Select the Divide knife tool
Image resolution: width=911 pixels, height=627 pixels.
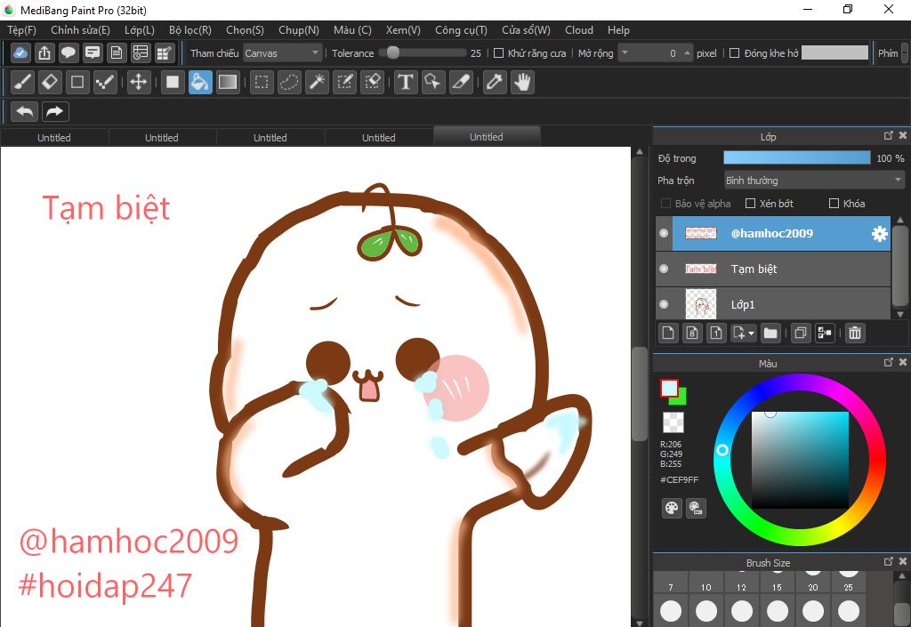(460, 82)
